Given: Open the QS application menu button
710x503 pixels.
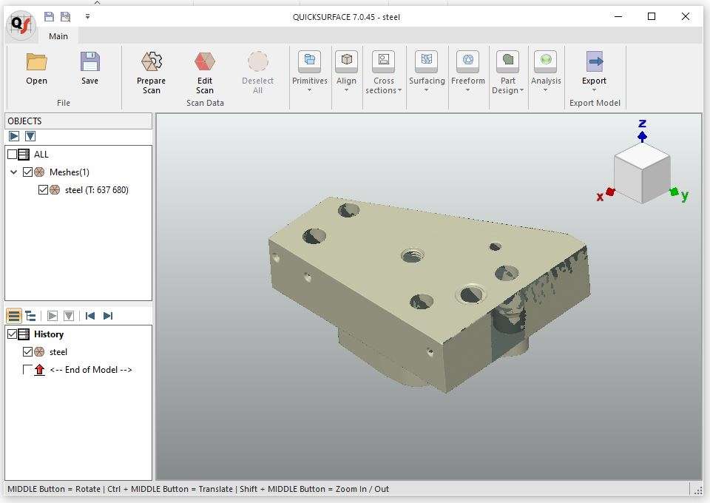Looking at the screenshot, I should (x=20, y=25).
